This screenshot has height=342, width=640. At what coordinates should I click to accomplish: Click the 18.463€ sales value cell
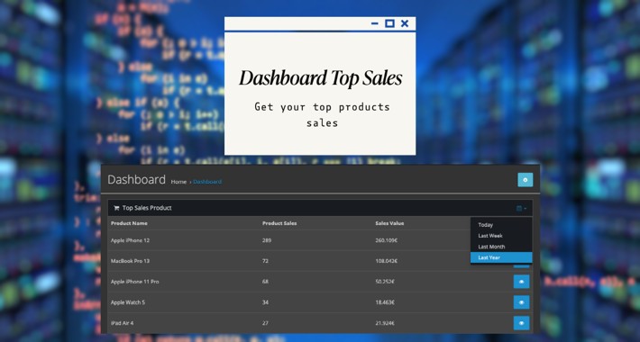coord(385,302)
